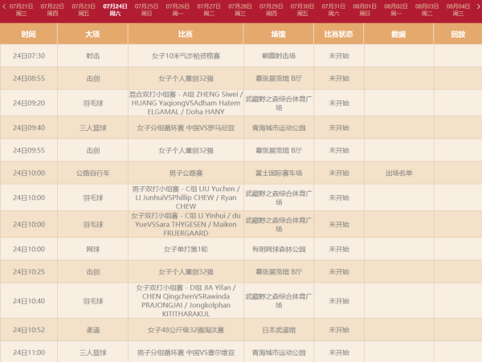482x362 pixels.
Task: Click 女子10米气步枪资格赛 event
Action: [186, 56]
